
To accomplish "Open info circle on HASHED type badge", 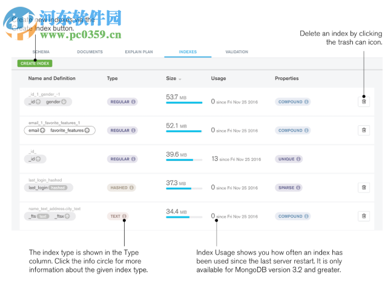I will (x=131, y=188).
